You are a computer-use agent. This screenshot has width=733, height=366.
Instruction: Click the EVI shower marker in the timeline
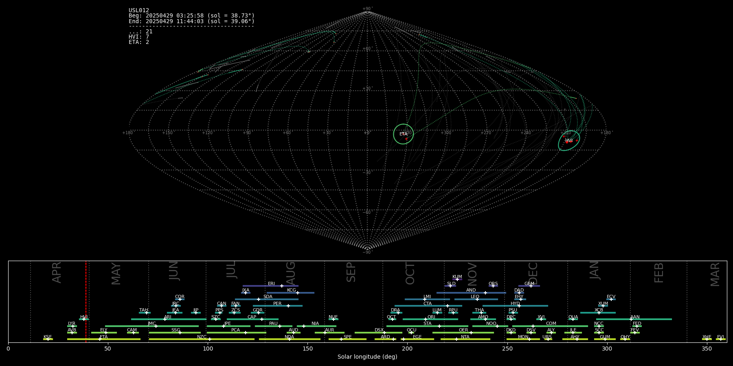pos(720,339)
